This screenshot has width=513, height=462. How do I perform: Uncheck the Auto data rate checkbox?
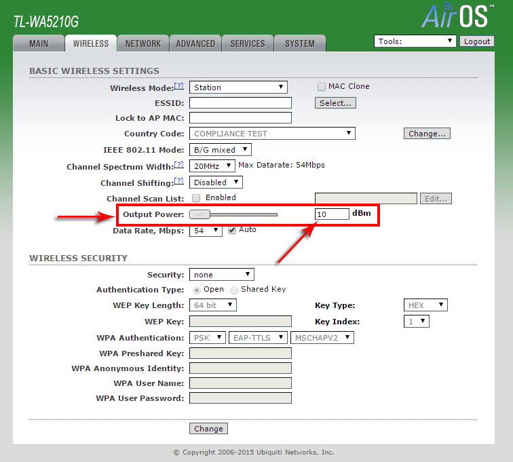coord(232,230)
